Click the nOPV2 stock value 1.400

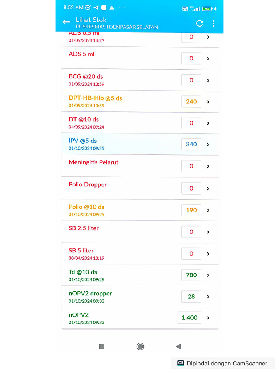point(189,318)
